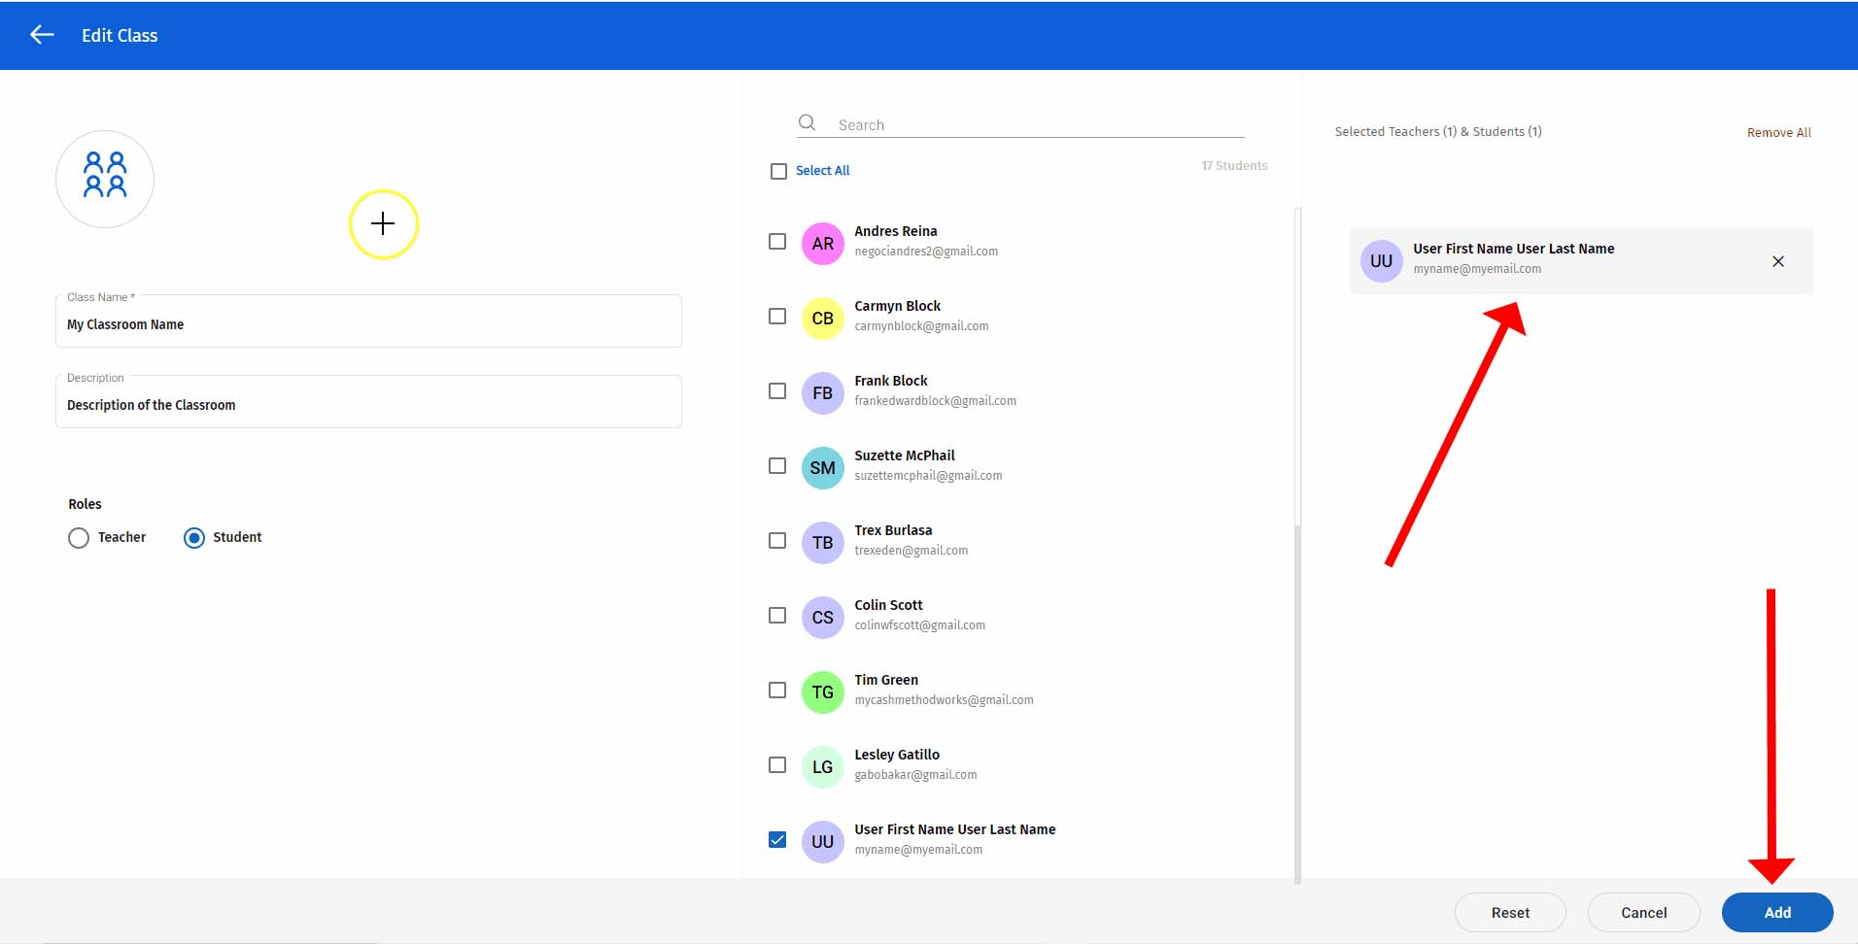Click the search magnifier icon
The height and width of the screenshot is (944, 1858).
click(x=807, y=123)
